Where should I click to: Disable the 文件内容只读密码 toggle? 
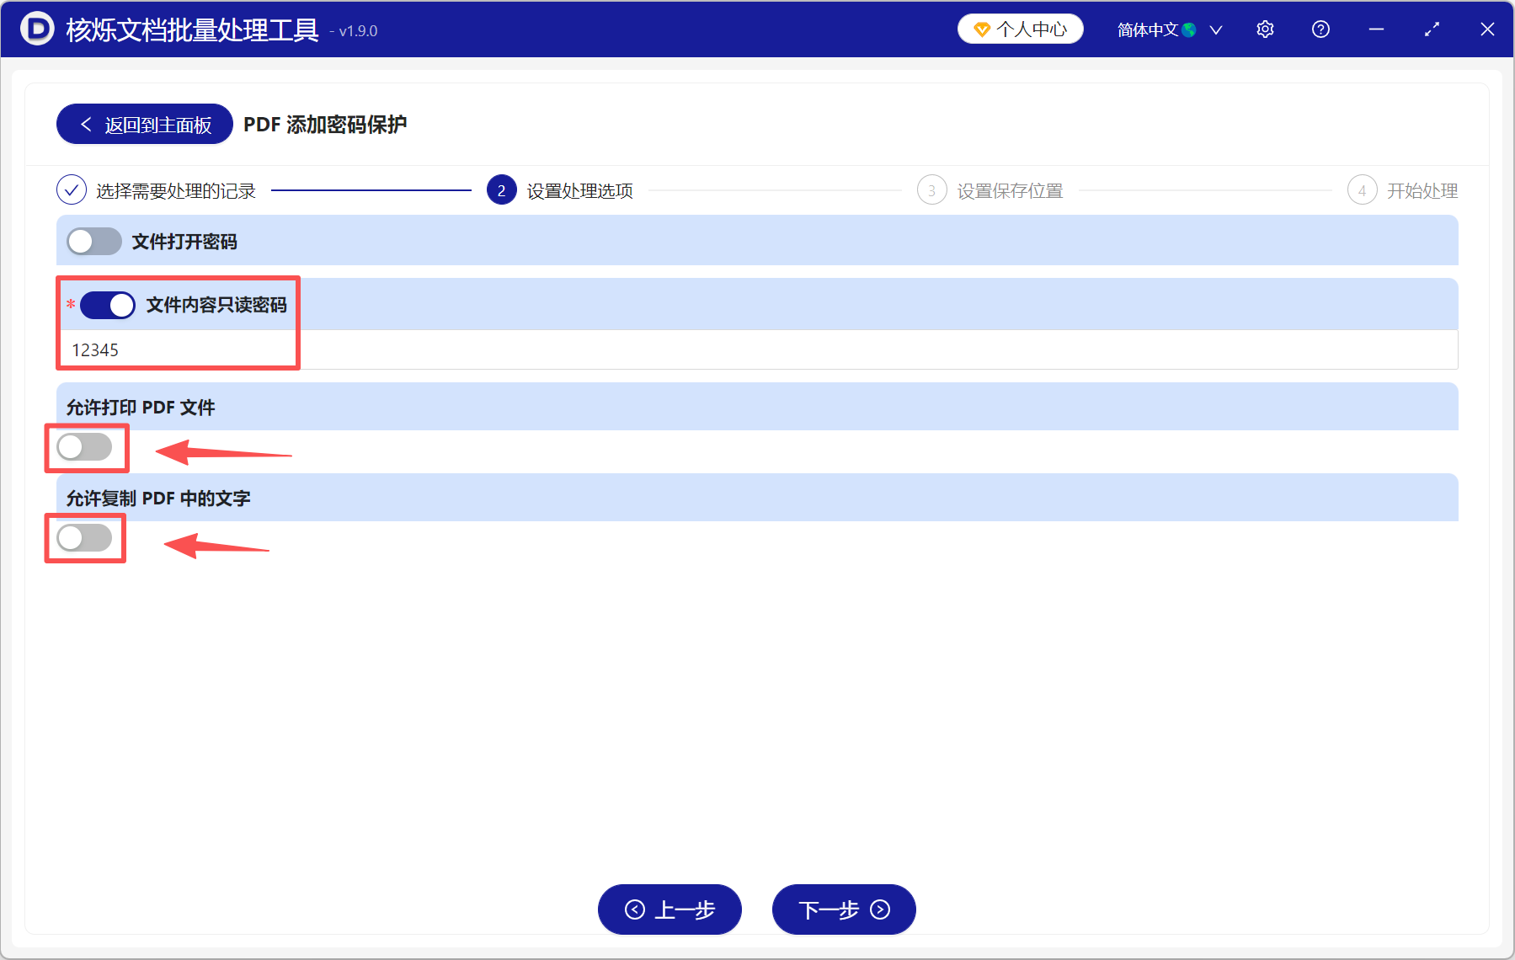point(106,305)
